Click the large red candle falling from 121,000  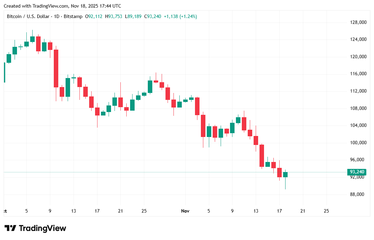(x=56, y=68)
